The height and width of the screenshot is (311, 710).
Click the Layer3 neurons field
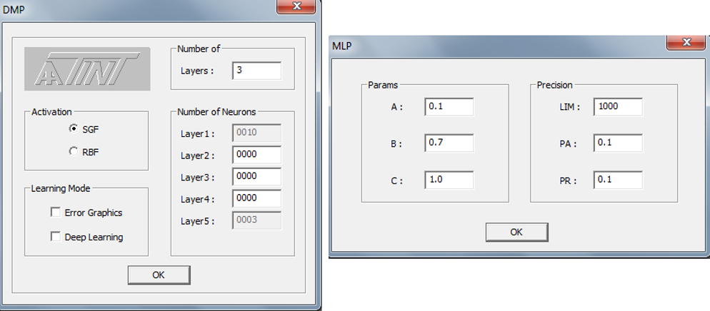tap(256, 176)
